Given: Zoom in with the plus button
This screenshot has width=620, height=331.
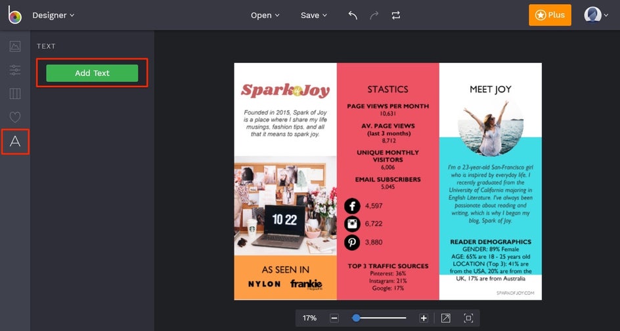Looking at the screenshot, I should coord(424,318).
